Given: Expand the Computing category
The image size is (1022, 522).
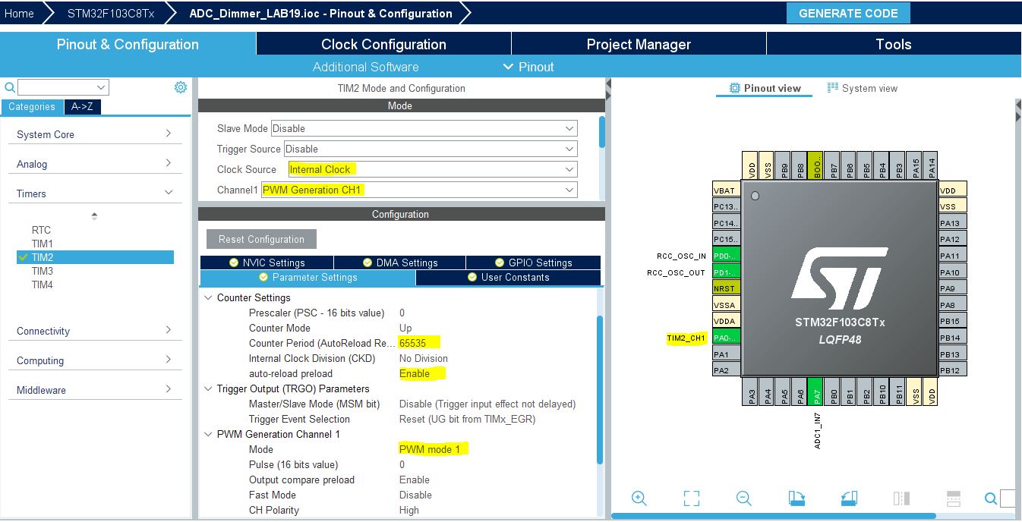Looking at the screenshot, I should [x=95, y=360].
